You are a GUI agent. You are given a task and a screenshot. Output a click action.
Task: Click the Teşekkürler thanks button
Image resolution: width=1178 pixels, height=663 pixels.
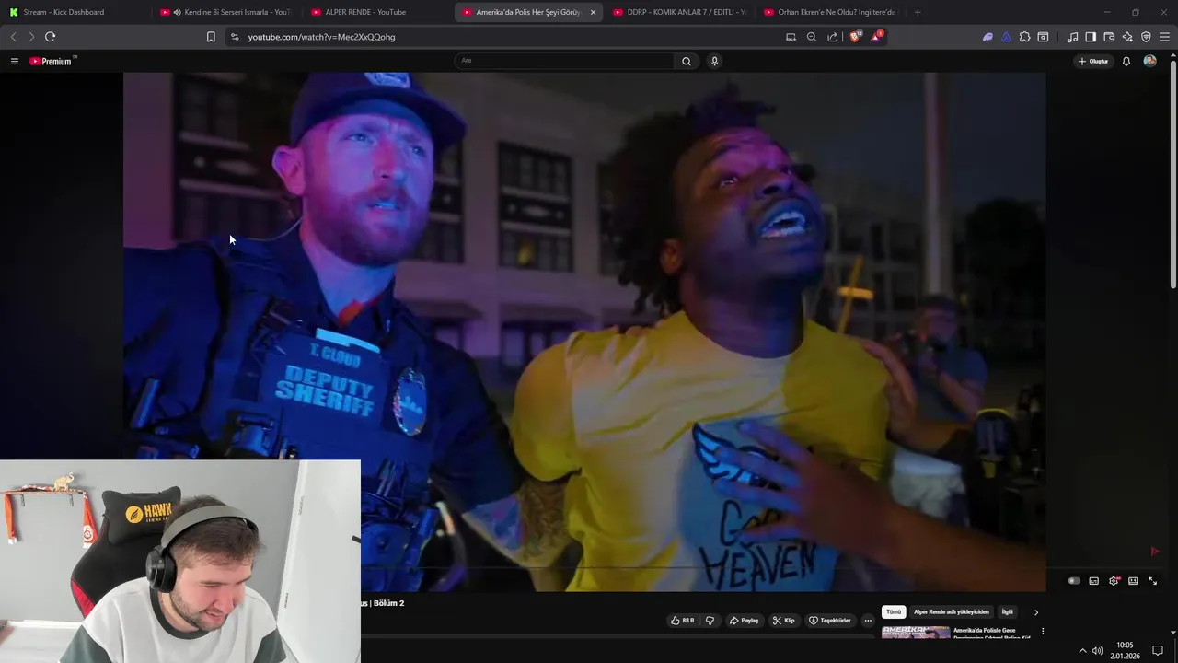830,621
